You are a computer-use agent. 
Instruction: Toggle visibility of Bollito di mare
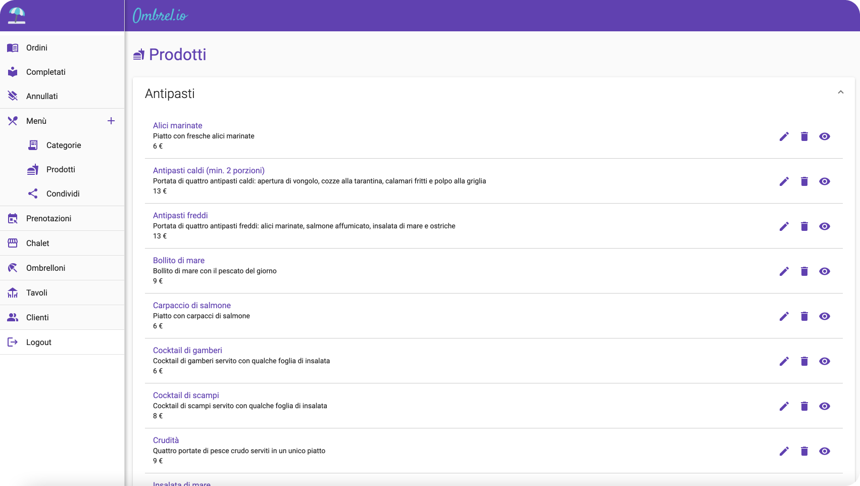tap(825, 271)
